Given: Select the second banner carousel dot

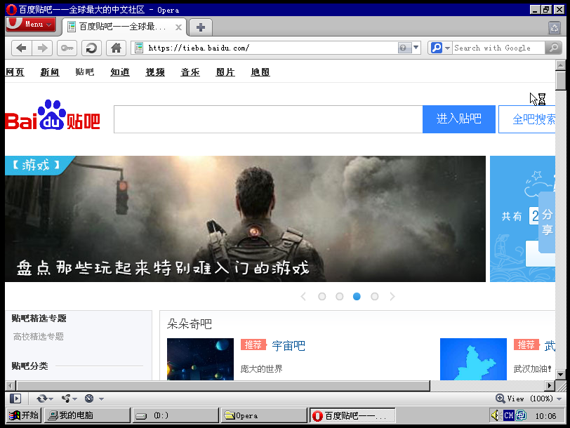Looking at the screenshot, I should tap(340, 297).
